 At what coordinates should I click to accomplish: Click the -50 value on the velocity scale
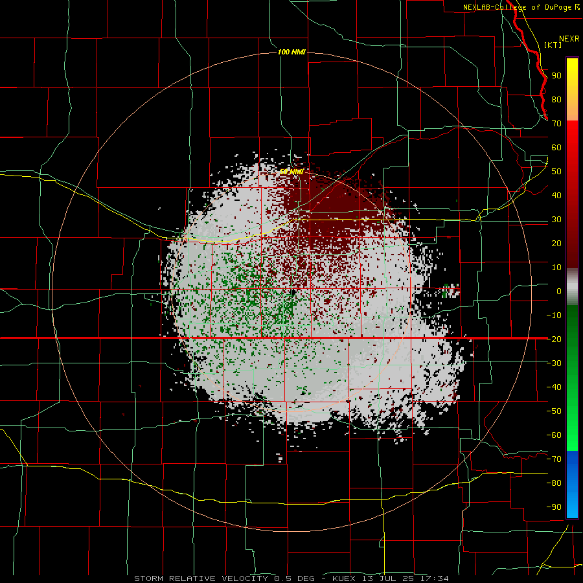pyautogui.click(x=554, y=411)
